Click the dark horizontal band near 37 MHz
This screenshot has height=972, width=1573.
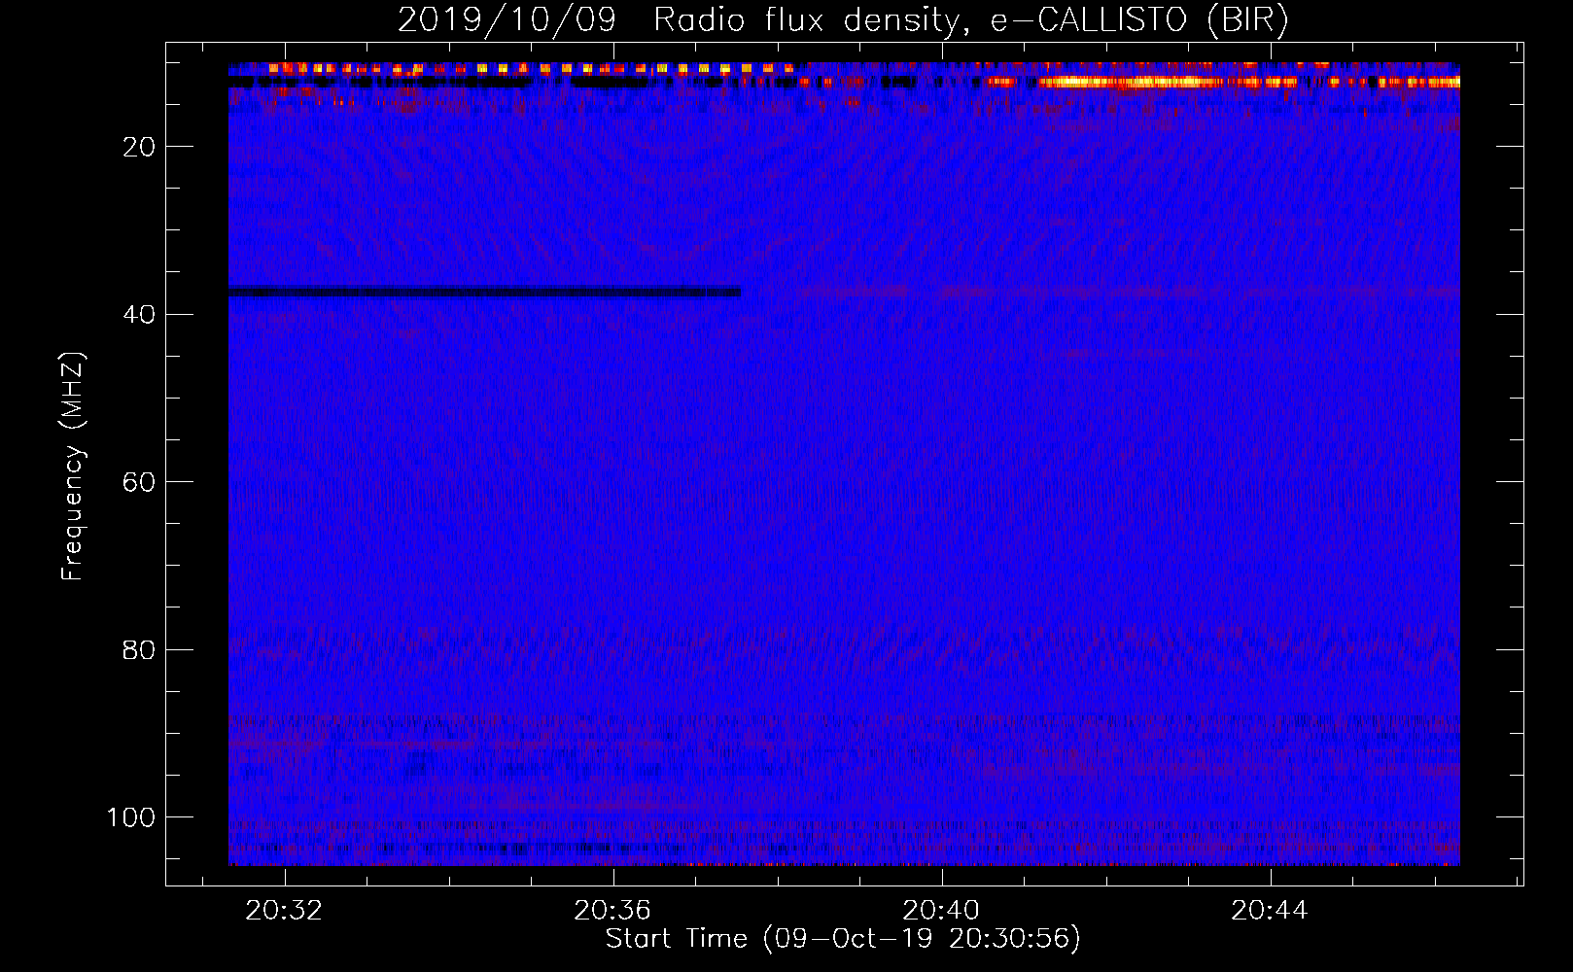484,292
